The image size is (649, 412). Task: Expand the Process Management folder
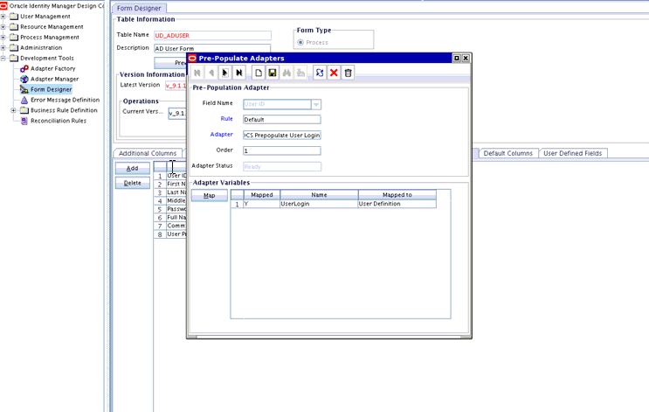click(x=3, y=38)
